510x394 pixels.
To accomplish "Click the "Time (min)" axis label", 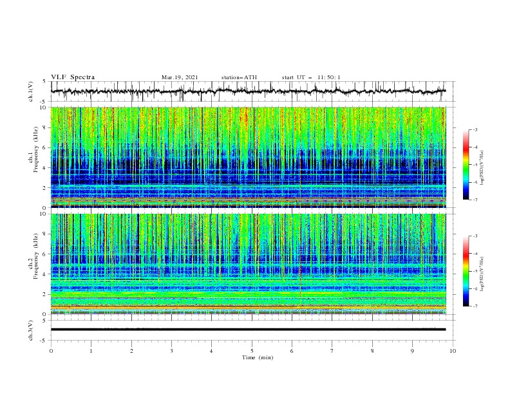I will click(x=258, y=357).
